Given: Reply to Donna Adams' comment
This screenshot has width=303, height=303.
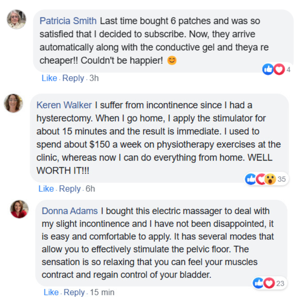Looking at the screenshot, I should coord(75,292).
